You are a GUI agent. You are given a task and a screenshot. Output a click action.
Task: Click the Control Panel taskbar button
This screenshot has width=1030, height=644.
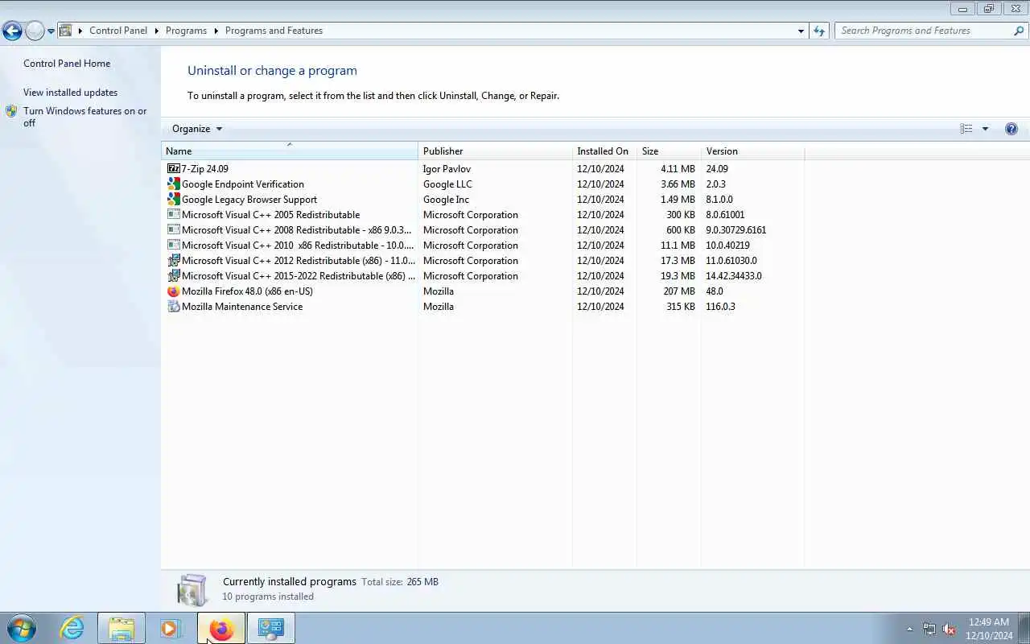[x=270, y=628]
